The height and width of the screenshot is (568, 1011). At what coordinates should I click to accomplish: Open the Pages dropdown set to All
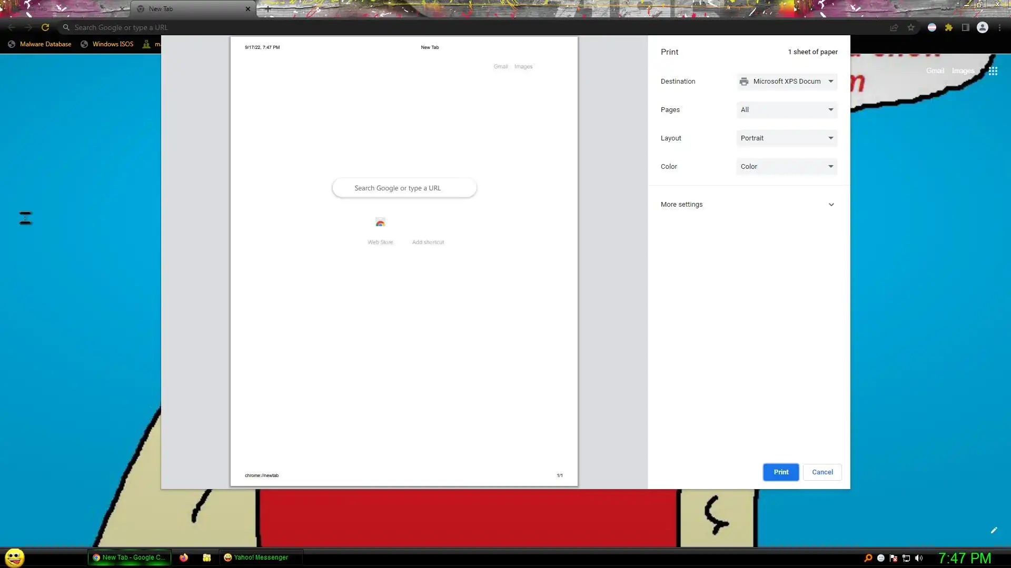(x=787, y=110)
